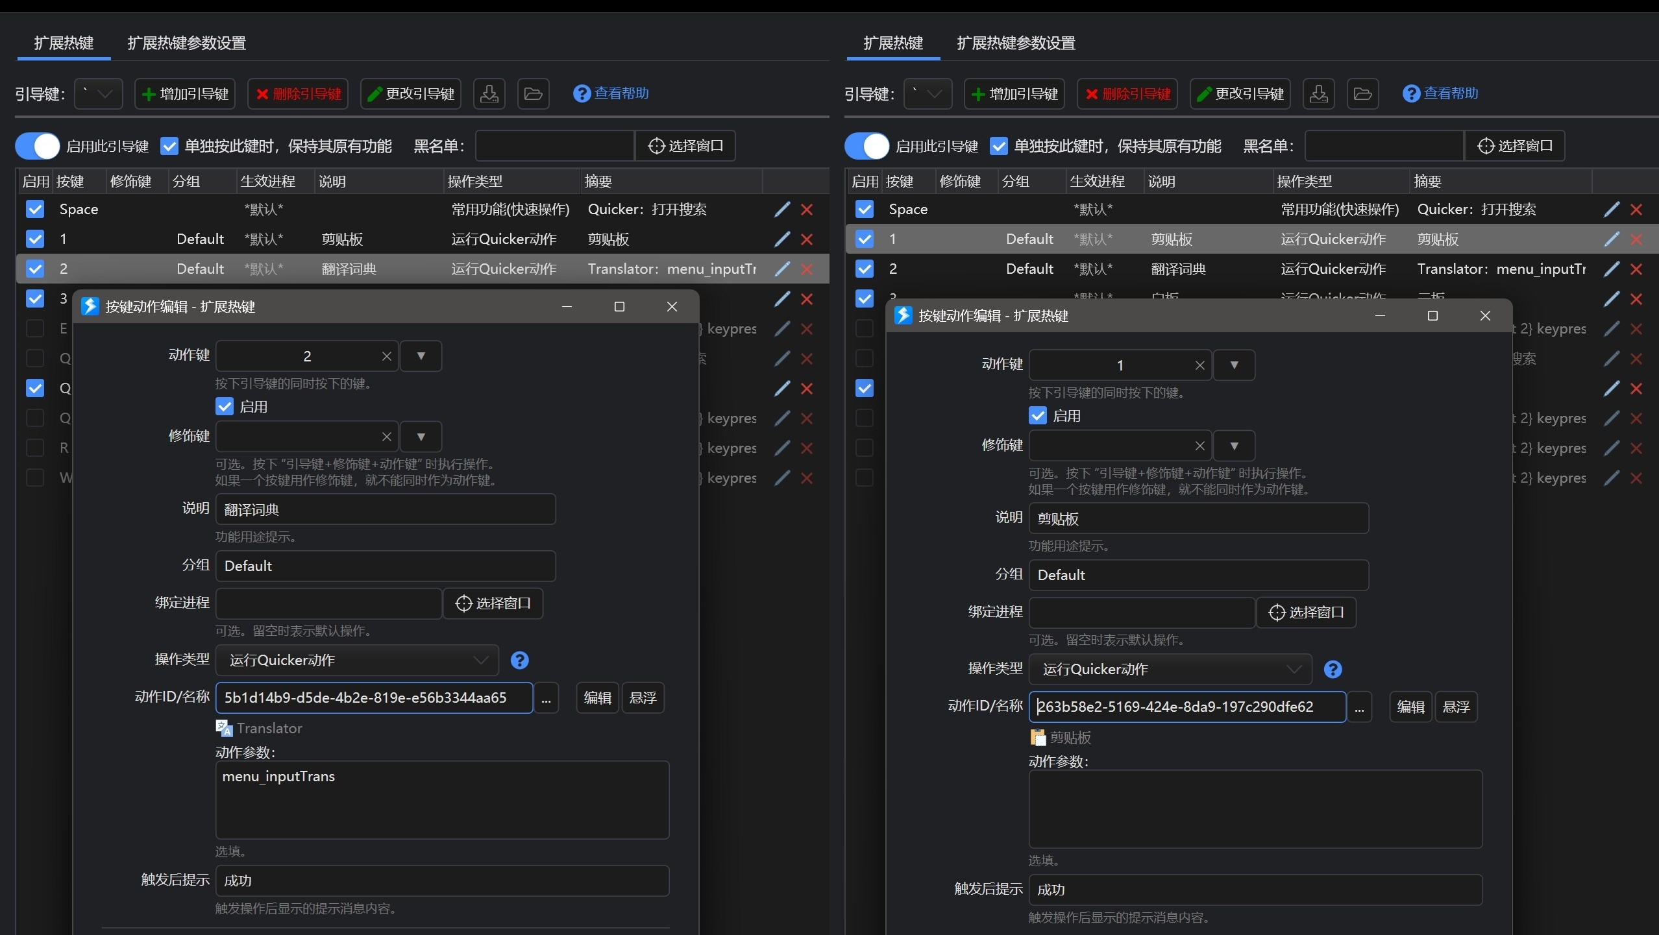
Task: Delete Space row in right window
Action: pos(1636,210)
